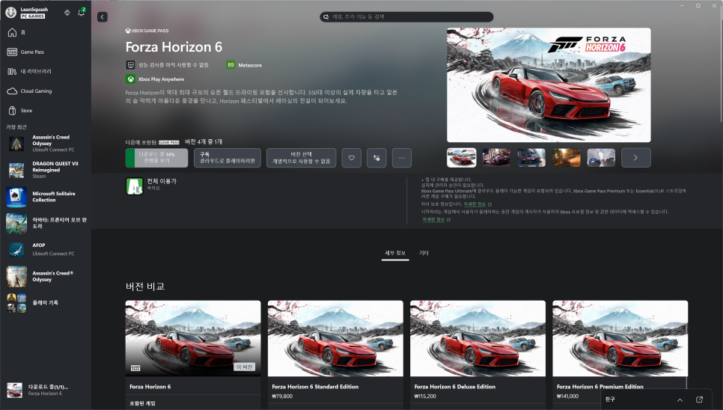Screen dimensions: 723x410
Task: View download progress at 14% button
Action: point(156,158)
